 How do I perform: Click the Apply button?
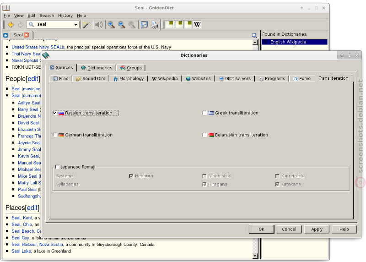click(317, 229)
